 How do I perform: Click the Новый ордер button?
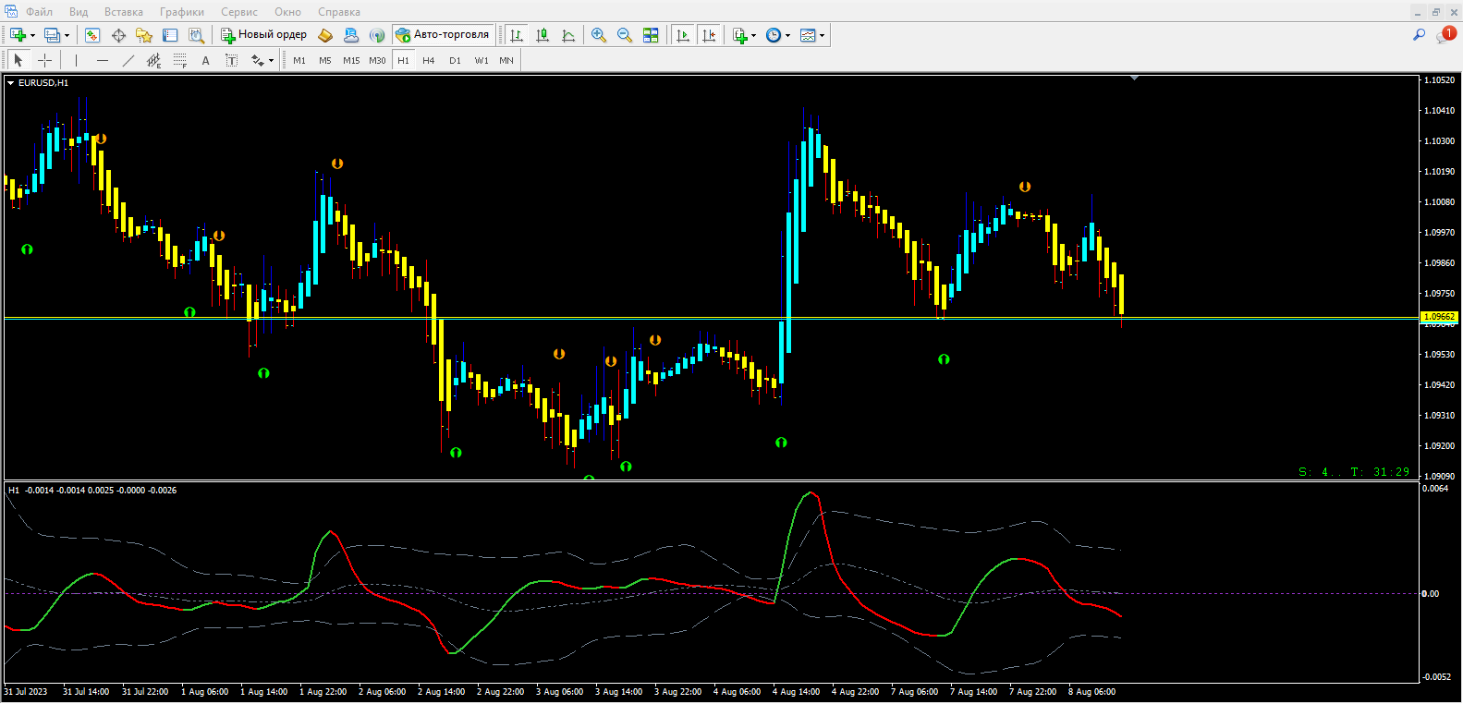tap(263, 35)
